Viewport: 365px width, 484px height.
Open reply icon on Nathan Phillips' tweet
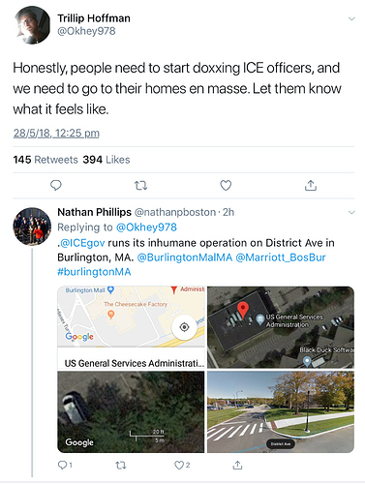(x=65, y=465)
